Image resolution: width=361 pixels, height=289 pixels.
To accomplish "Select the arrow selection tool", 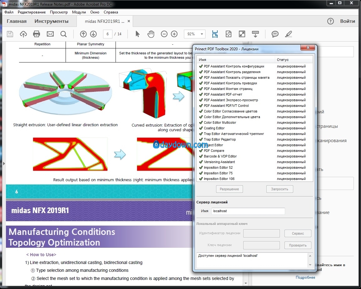I will [x=137, y=34].
